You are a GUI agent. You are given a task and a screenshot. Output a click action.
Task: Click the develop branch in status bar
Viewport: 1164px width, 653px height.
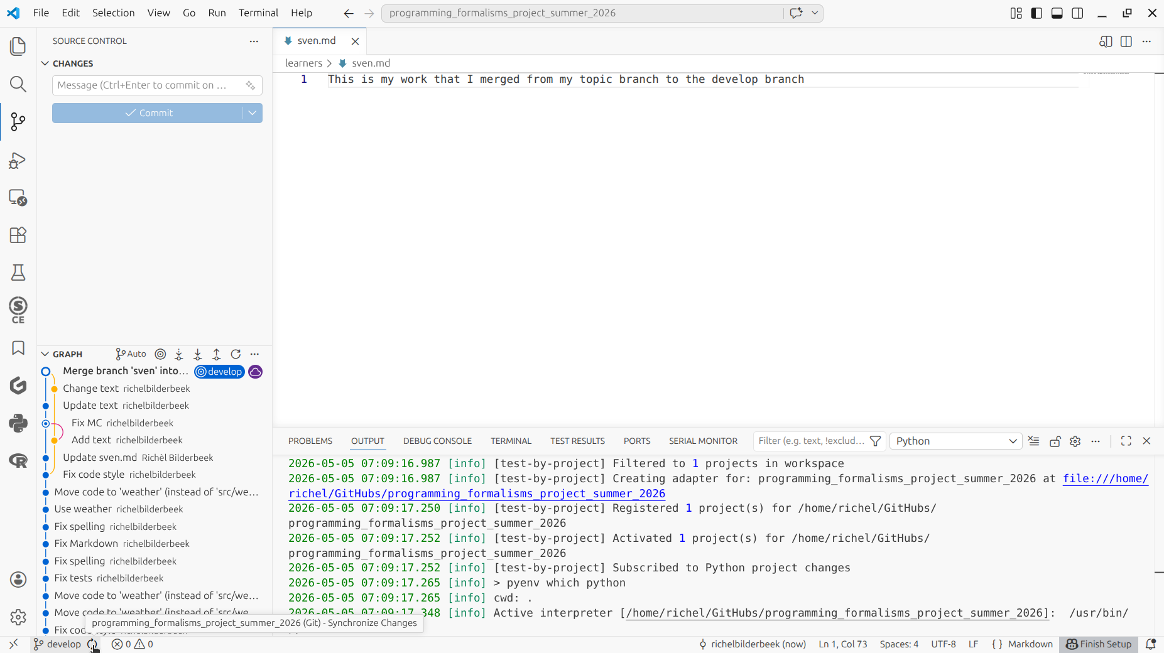57,644
